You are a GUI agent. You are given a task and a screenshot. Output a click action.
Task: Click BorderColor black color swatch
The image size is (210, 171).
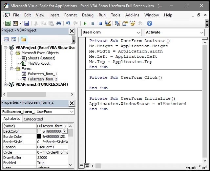coord(39,137)
